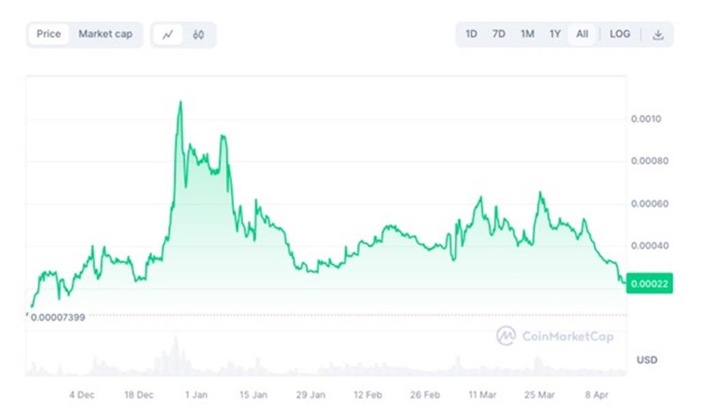This screenshot has width=701, height=412.
Task: Click the 15 Jan date label
Action: (253, 395)
